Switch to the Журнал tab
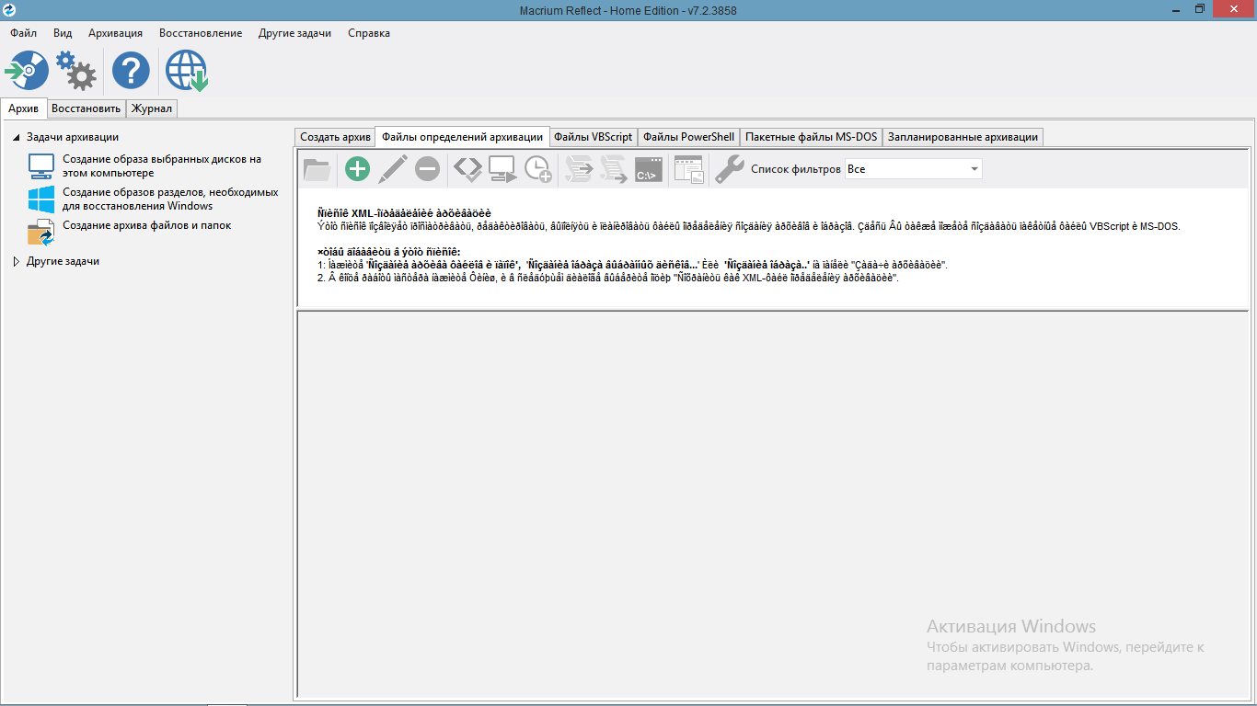This screenshot has height=706, width=1257. coord(151,108)
